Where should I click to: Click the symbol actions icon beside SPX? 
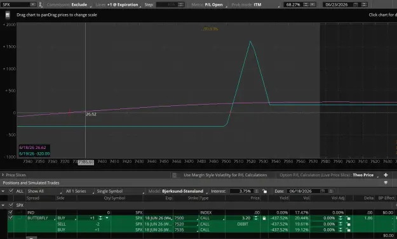[x=40, y=4]
